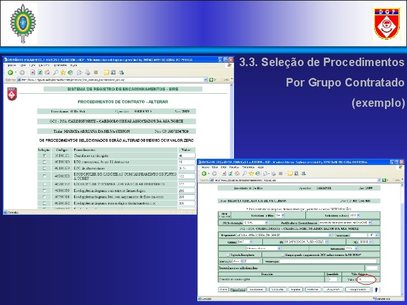Click Search magnifier in right browser toolbar
Screen dimensions: 407x305
[244, 173]
